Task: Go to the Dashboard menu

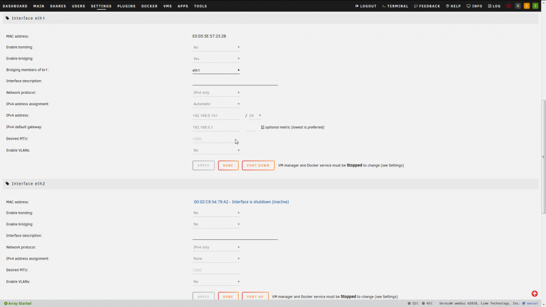Action: tap(15, 6)
